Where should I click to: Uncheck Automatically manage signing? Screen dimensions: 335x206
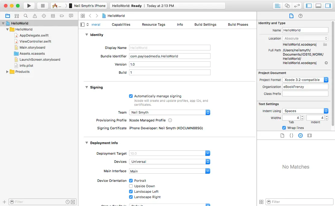click(131, 96)
